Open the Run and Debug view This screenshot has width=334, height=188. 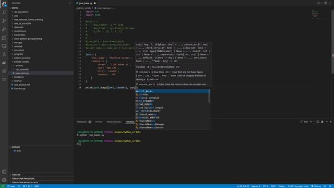(4, 29)
